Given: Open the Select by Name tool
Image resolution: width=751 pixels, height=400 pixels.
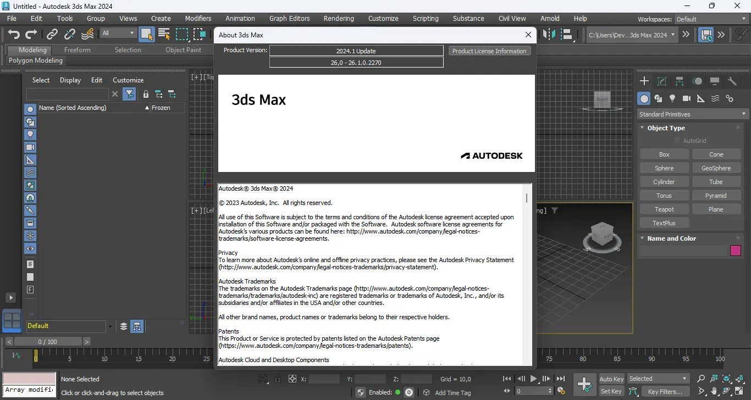Looking at the screenshot, I should pos(164,35).
